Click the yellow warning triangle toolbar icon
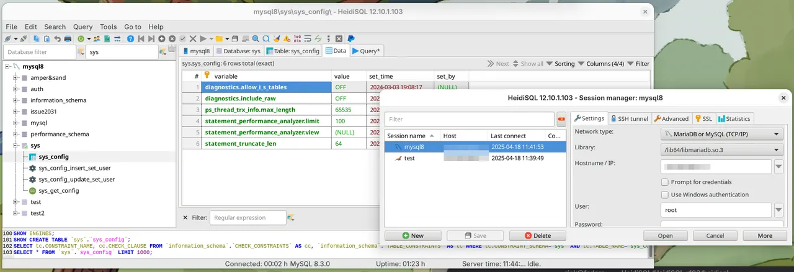 287,38
